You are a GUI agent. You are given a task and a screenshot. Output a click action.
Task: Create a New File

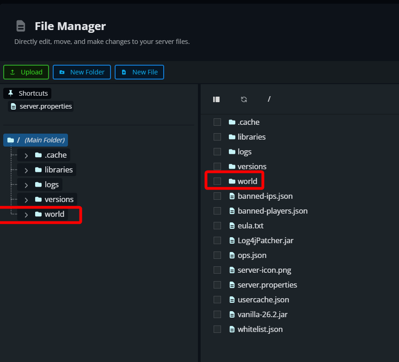pyautogui.click(x=139, y=72)
